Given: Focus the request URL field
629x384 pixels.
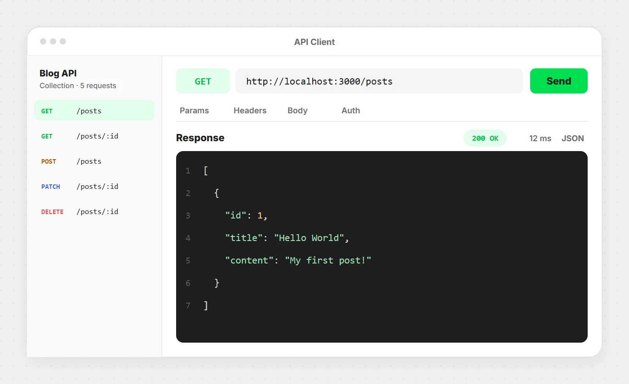Looking at the screenshot, I should (x=379, y=81).
